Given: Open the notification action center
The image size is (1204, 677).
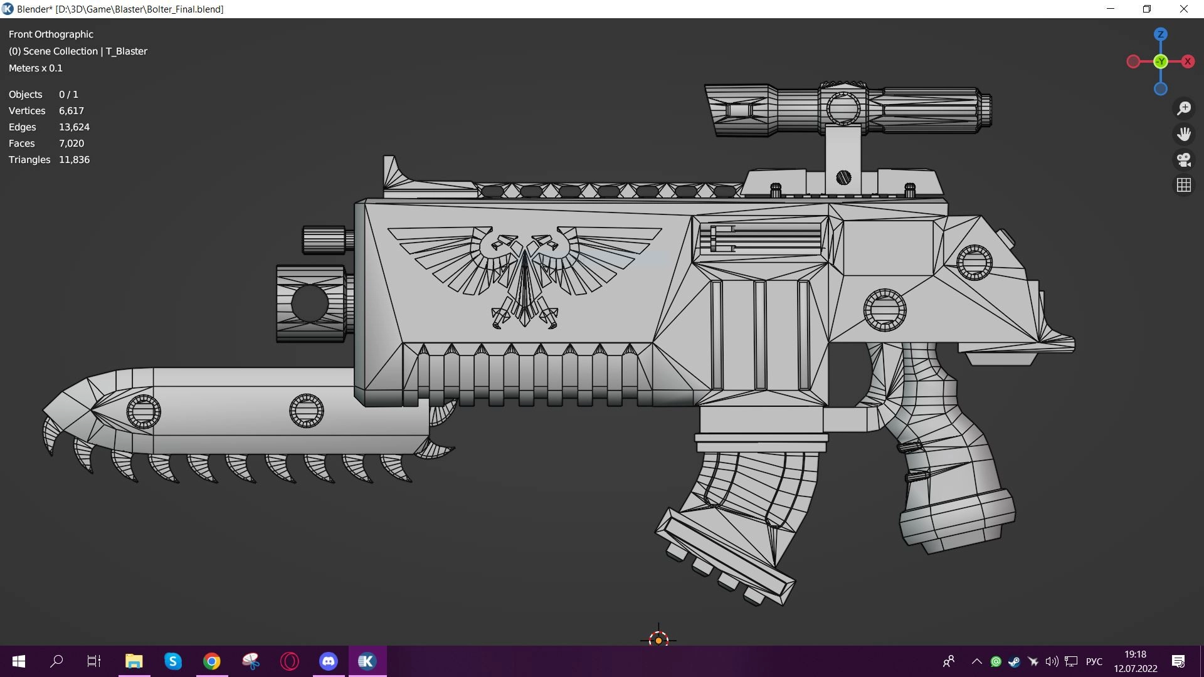Looking at the screenshot, I should 1178,661.
